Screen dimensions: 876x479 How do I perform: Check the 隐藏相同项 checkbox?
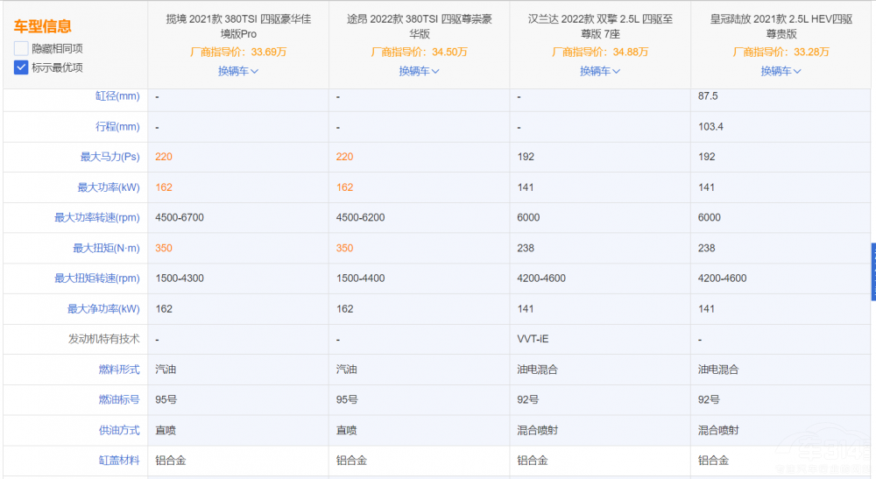[x=21, y=48]
